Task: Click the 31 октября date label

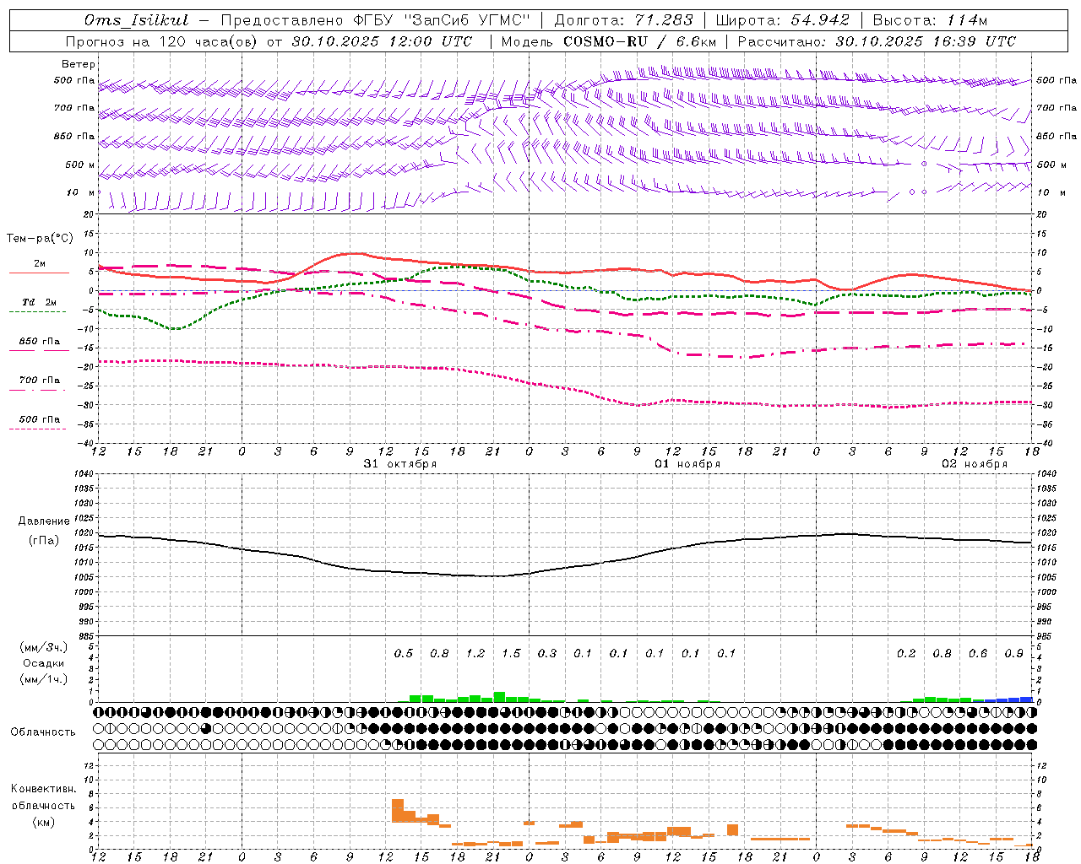Action: 400,464
